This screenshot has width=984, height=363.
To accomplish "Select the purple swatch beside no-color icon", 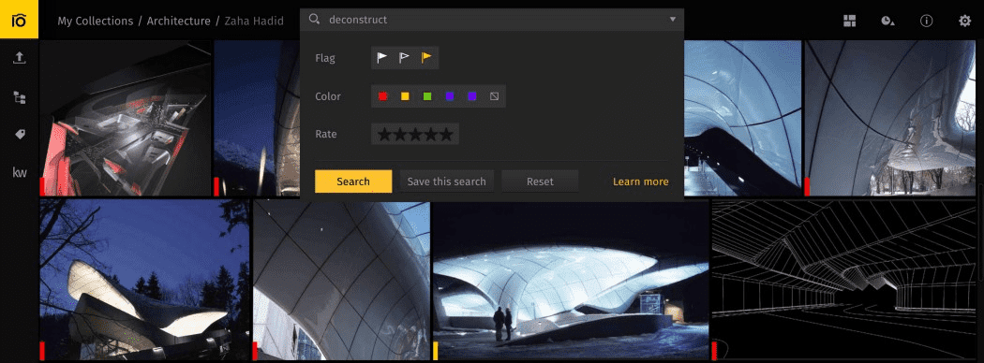I will [x=472, y=96].
